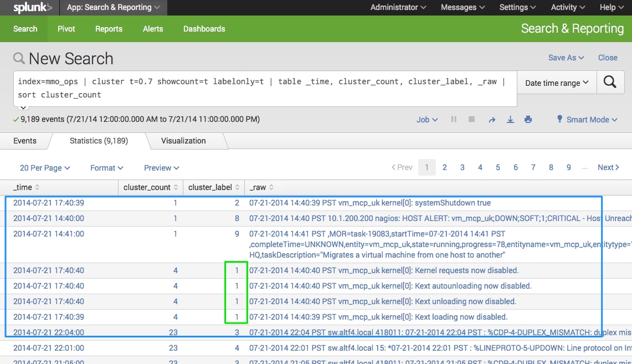632x364 pixels.
Task: Click the Splunk logo
Action: 32,8
